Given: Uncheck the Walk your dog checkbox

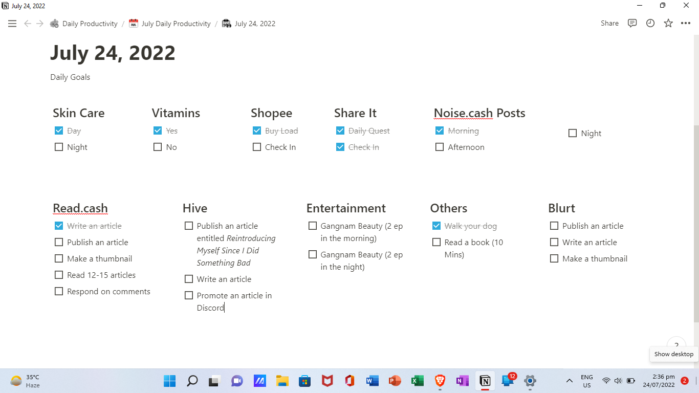Looking at the screenshot, I should coord(436,226).
